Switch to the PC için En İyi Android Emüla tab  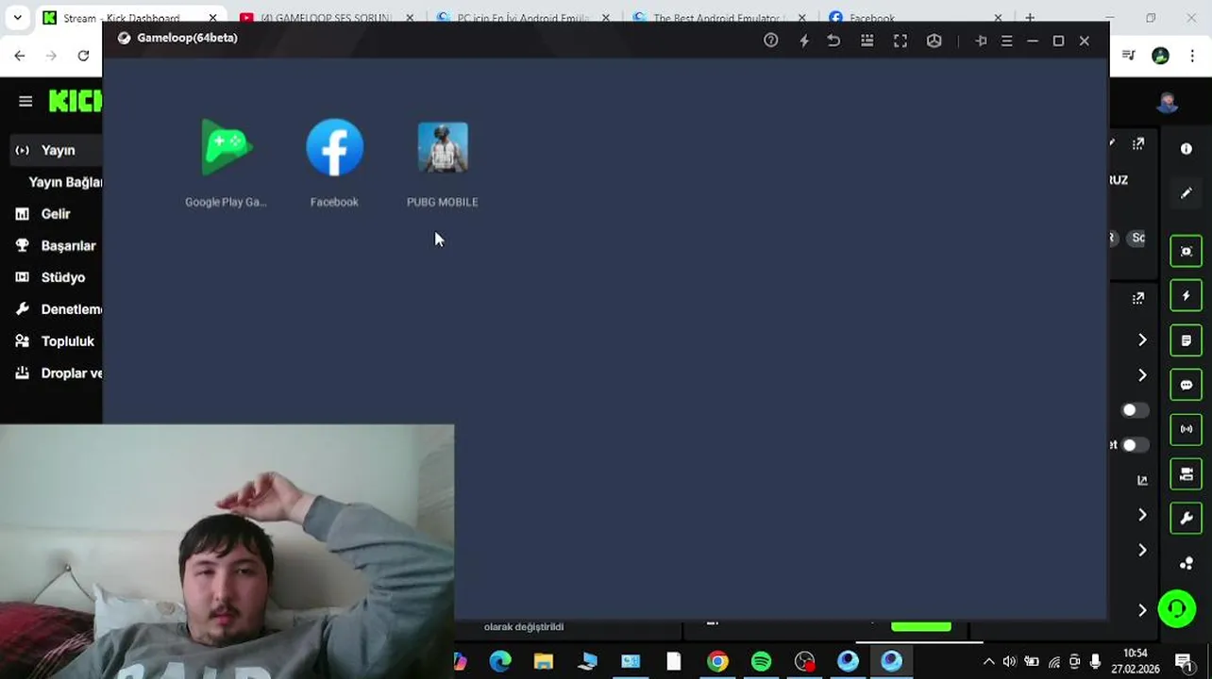pyautogui.click(x=522, y=18)
